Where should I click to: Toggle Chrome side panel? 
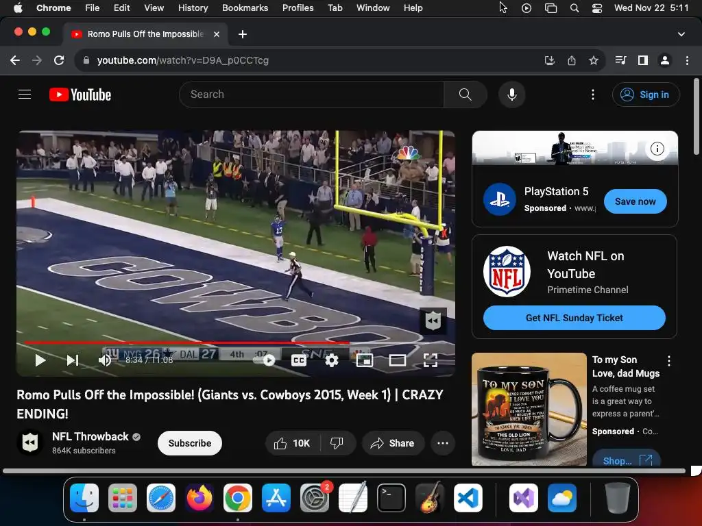coord(643,60)
